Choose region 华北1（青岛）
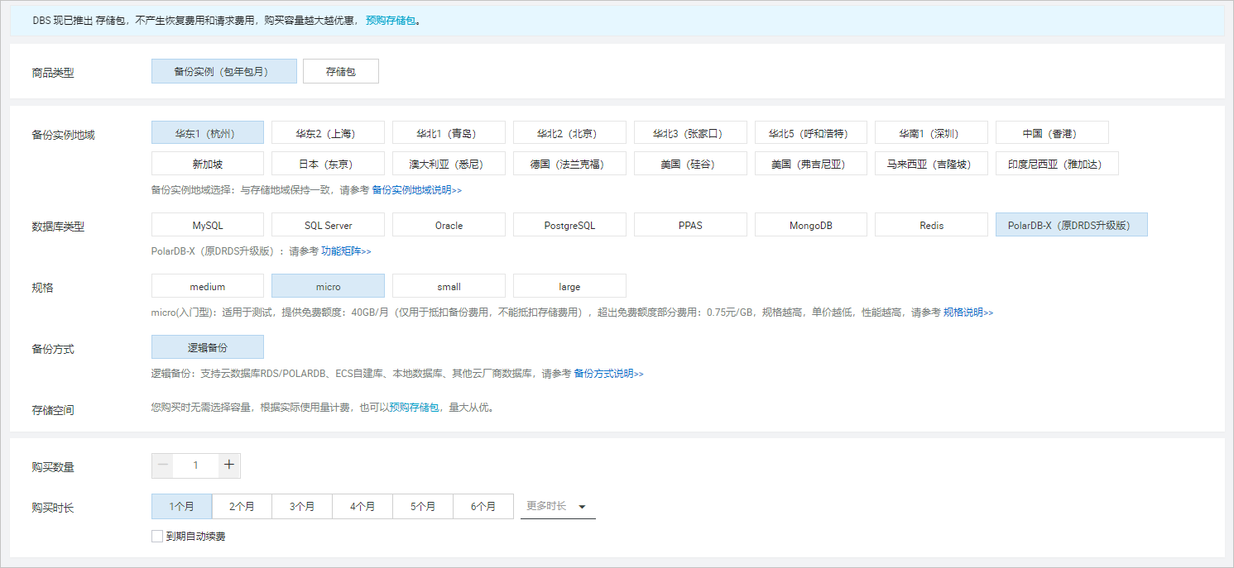1234x568 pixels. (449, 133)
